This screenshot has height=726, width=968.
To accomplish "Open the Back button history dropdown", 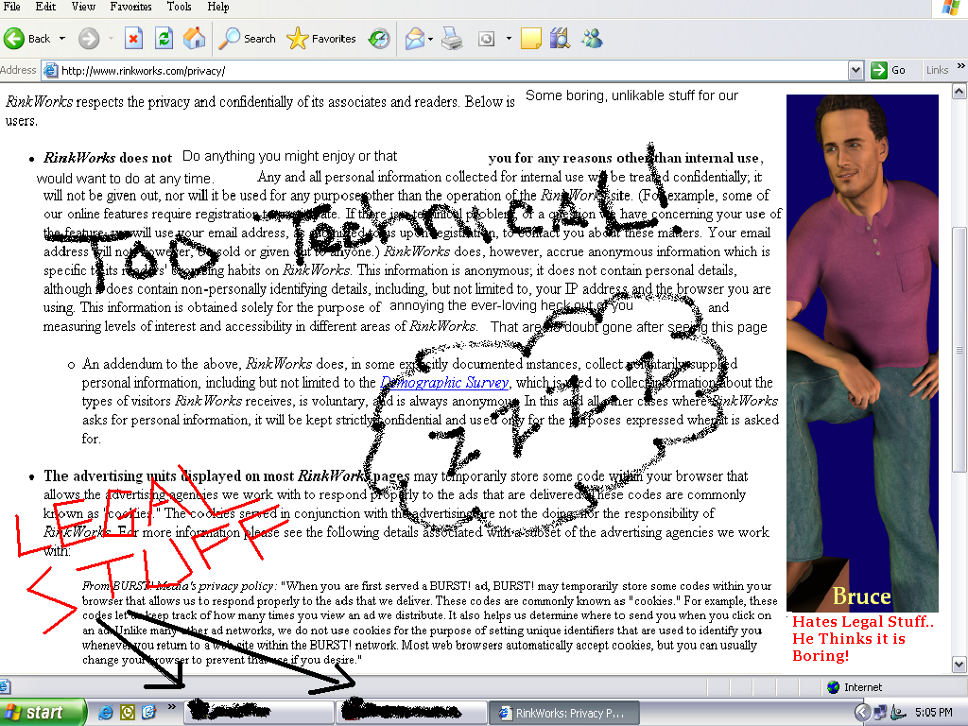I will (61, 39).
